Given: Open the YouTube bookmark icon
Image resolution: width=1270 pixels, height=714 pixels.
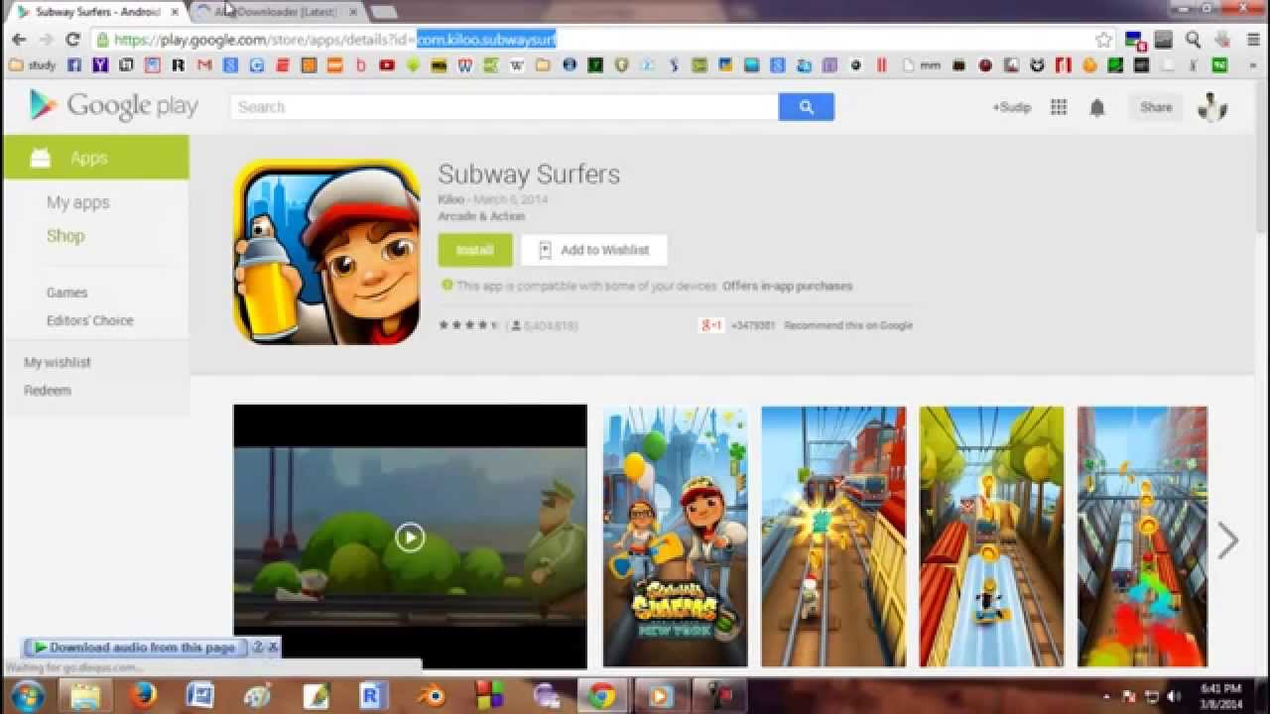Looking at the screenshot, I should pyautogui.click(x=387, y=65).
